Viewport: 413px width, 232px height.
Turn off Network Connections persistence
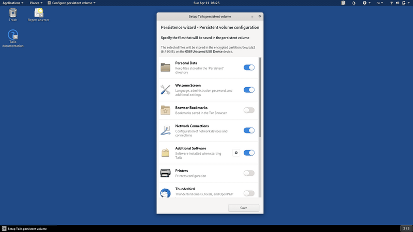click(249, 130)
